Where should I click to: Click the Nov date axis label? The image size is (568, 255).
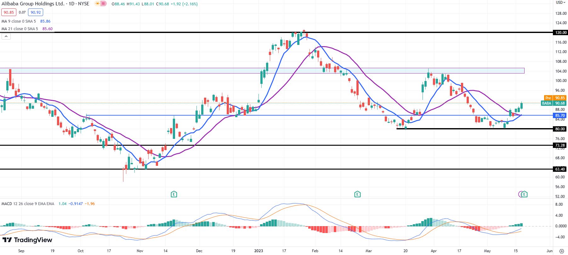140,251
